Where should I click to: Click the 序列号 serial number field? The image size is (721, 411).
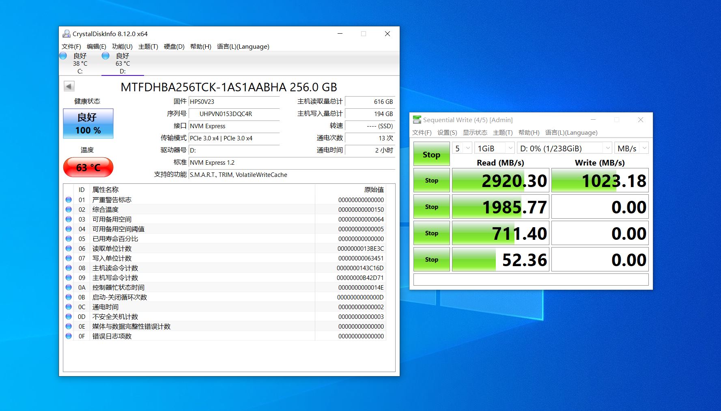coord(234,114)
